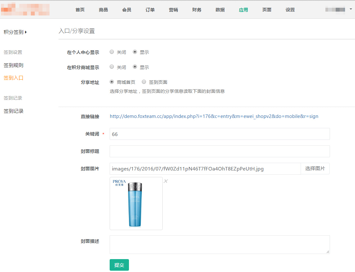This screenshot has width=355, height=272.
Task: Open the user account dropdown arrow
Action: pyautogui.click(x=350, y=9)
